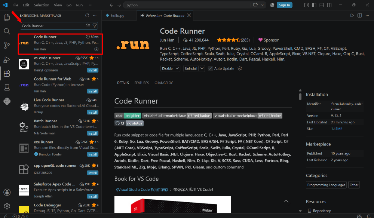
Task: Open the Visual Studio Code book link
Action: (x=142, y=189)
